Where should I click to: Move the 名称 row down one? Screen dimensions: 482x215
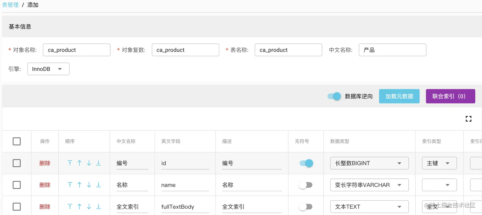[x=89, y=185]
